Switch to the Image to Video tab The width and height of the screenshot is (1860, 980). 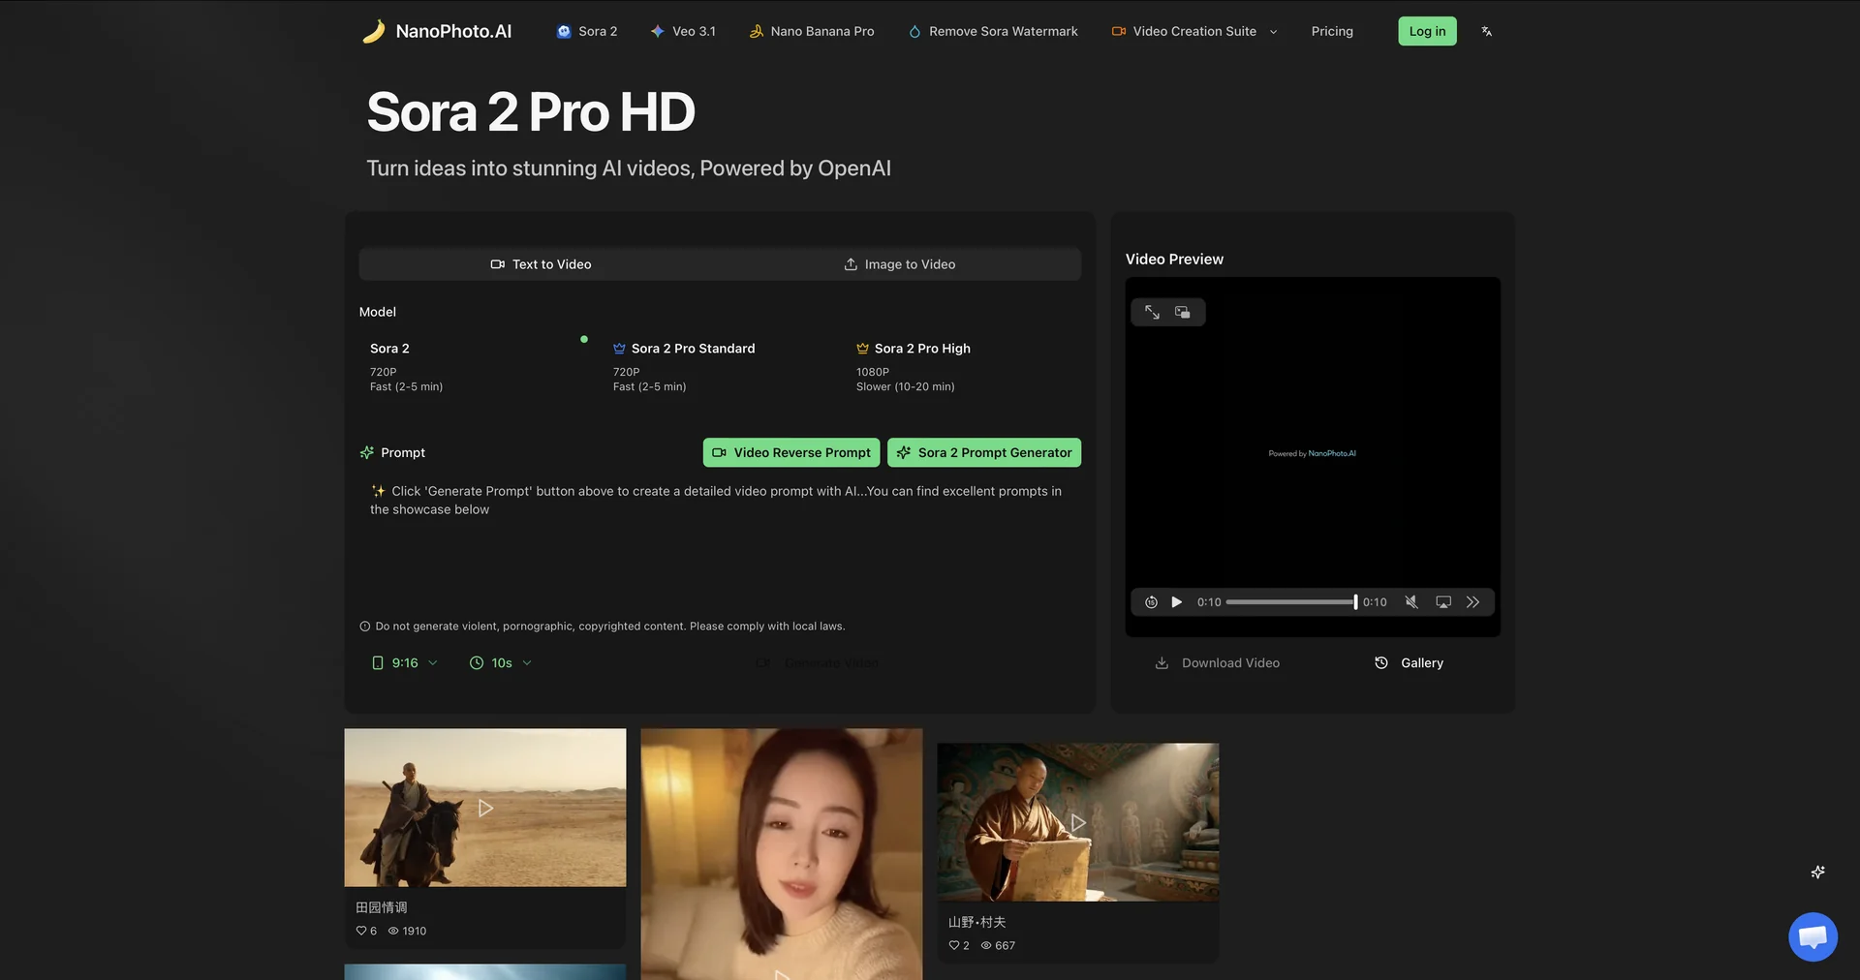(899, 264)
